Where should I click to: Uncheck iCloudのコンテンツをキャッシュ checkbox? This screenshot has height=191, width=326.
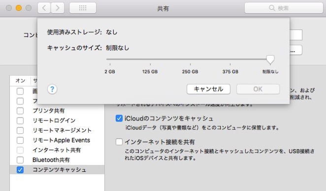click(x=119, y=119)
